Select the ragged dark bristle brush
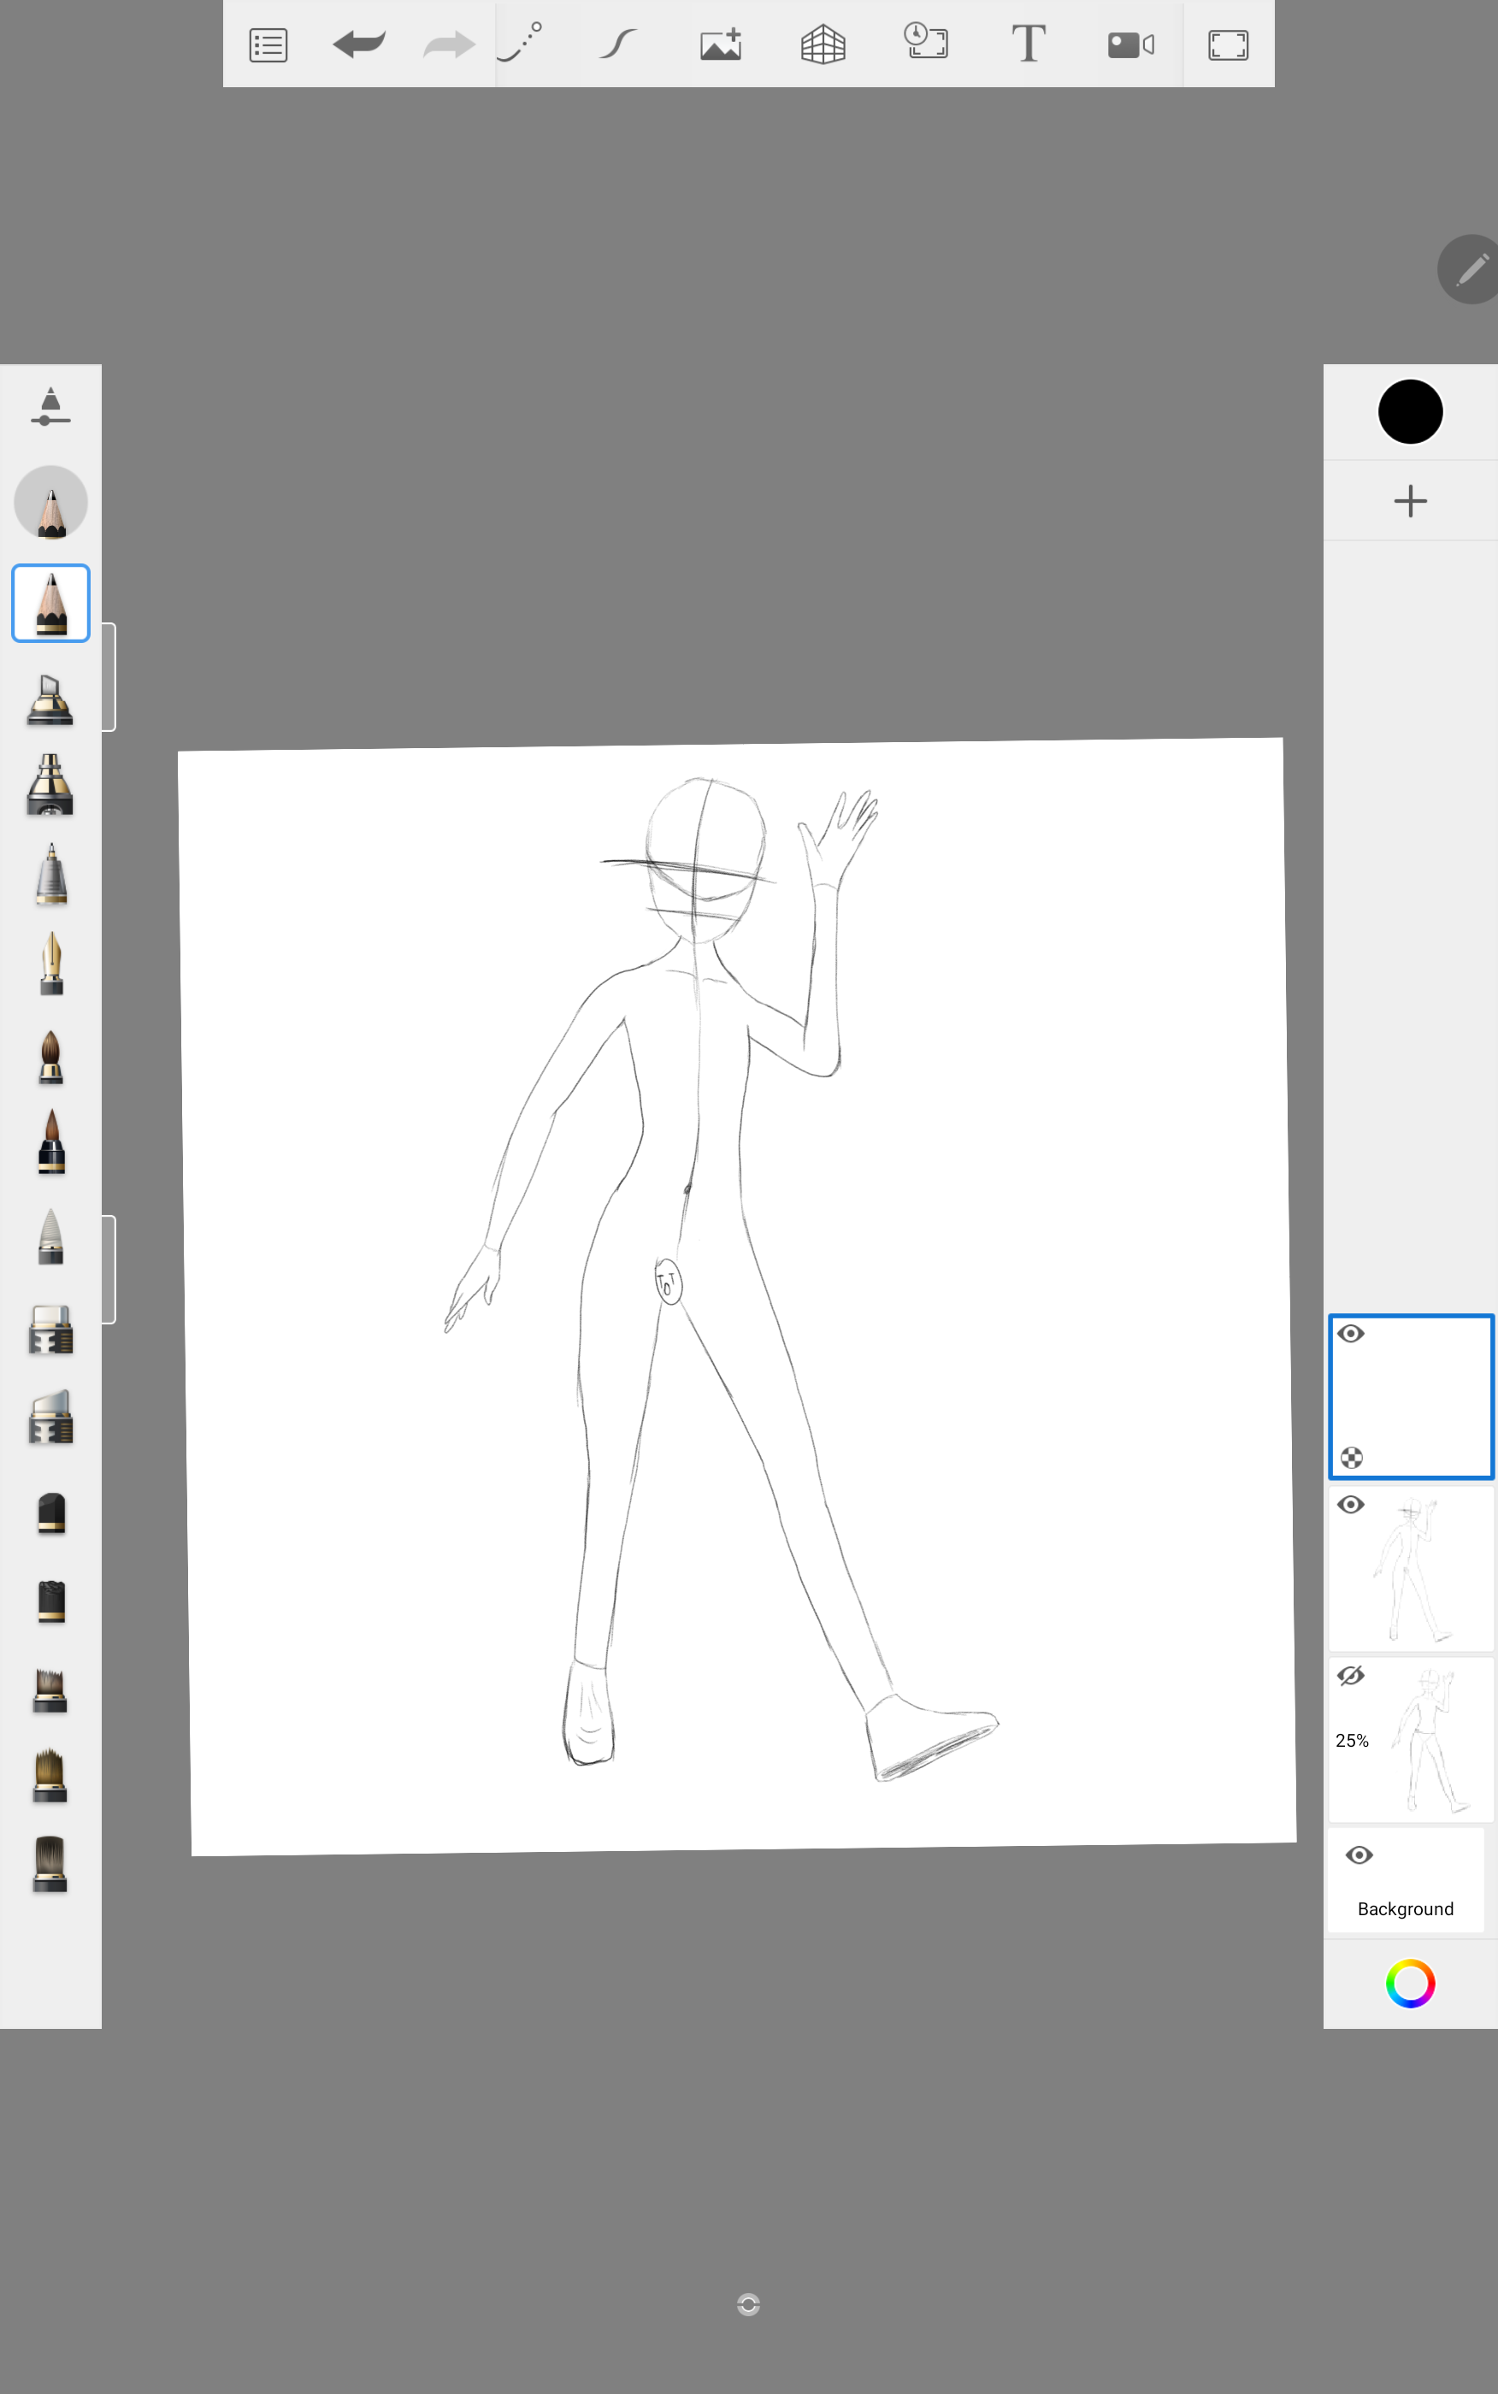This screenshot has height=2394, width=1498. [50, 1690]
